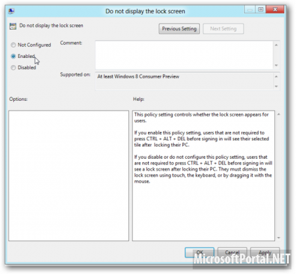The height and width of the screenshot is (274, 296).
Task: Click Help pane scroll down arrow
Action: [x=279, y=238]
